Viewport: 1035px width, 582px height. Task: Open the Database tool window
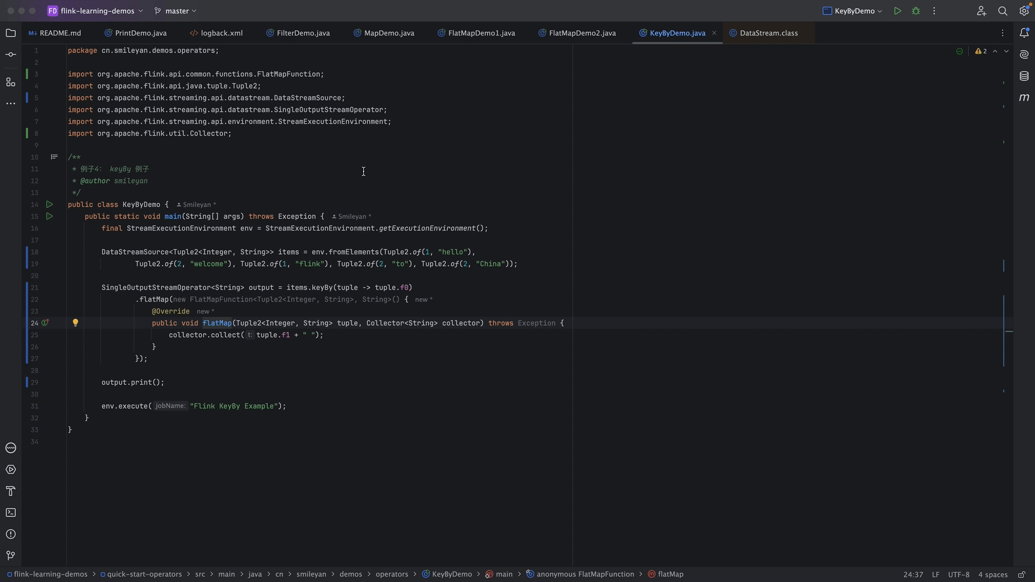(1024, 76)
